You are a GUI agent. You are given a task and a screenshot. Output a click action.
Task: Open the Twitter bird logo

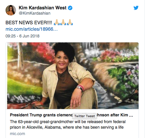click(x=136, y=8)
